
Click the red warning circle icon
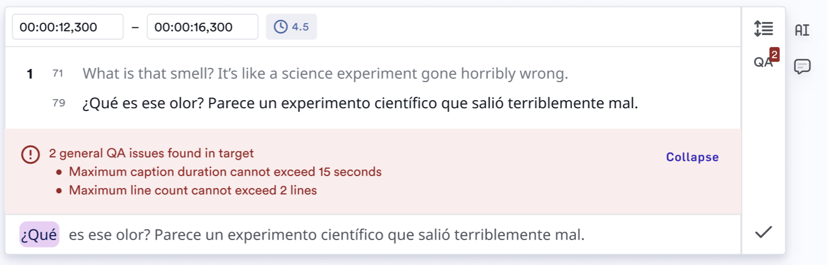[x=30, y=154]
